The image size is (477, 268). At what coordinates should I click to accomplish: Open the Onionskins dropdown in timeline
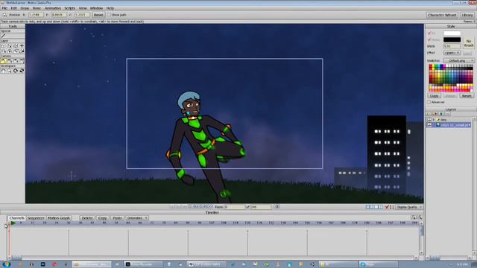[x=137, y=218]
